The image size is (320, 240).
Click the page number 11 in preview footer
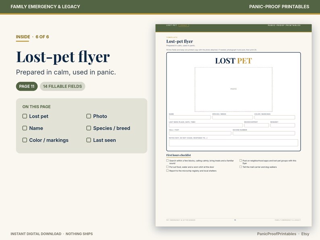click(x=235, y=220)
